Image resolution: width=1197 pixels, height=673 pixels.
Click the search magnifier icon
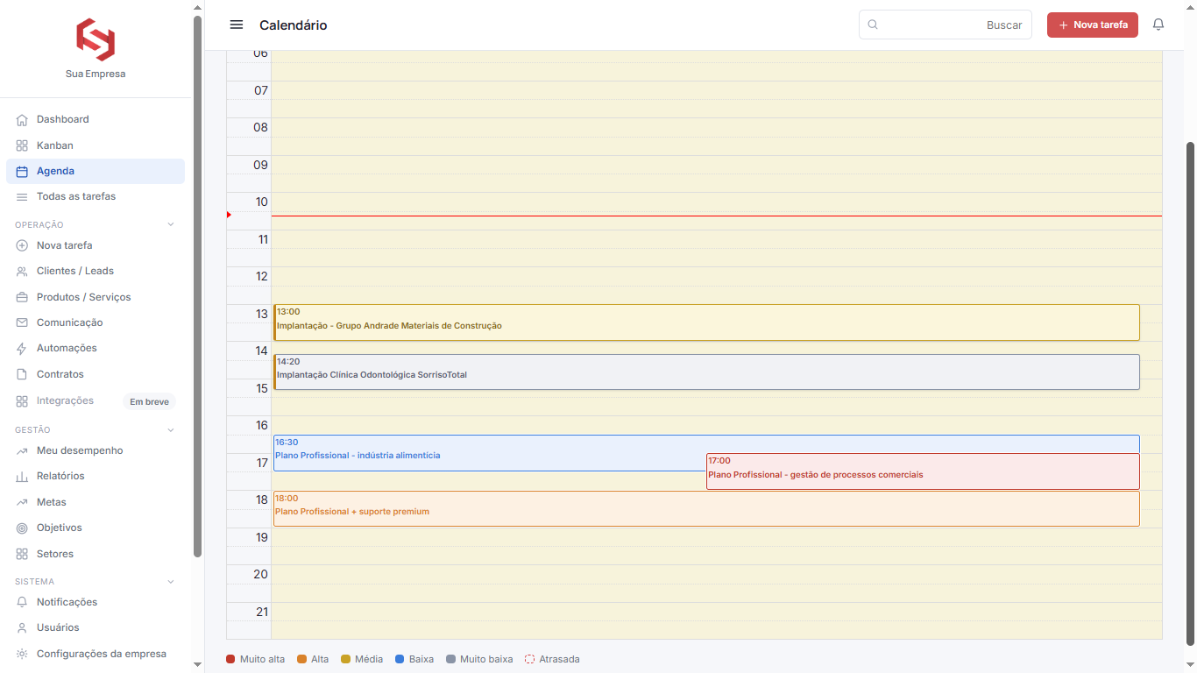(x=873, y=25)
